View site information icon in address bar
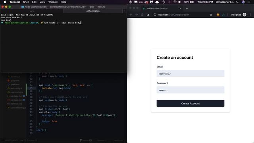This screenshot has height=143, width=254. [x=155, y=15]
